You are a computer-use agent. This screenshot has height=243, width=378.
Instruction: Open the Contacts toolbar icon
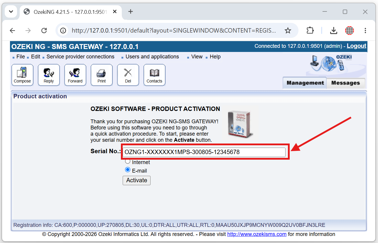pos(154,75)
